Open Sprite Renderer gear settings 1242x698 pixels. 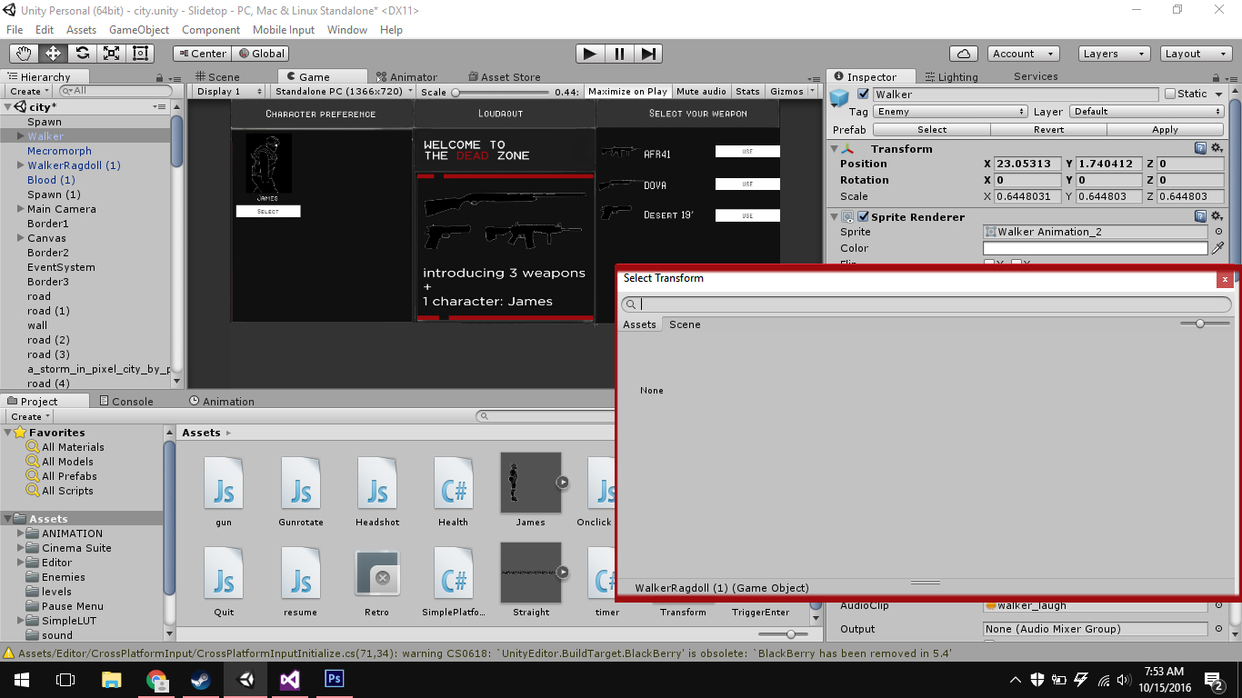point(1217,216)
